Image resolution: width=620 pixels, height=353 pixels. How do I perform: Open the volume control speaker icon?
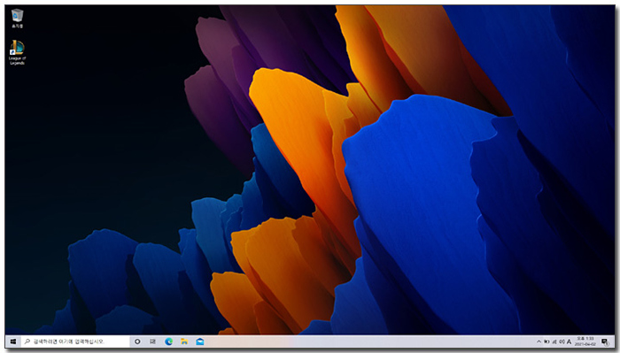pyautogui.click(x=562, y=341)
